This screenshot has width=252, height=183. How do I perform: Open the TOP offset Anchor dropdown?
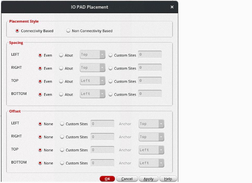pos(152,150)
